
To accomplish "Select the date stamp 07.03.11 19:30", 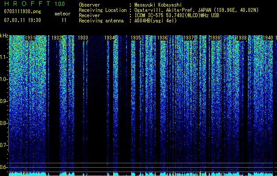I will point(22,20).
